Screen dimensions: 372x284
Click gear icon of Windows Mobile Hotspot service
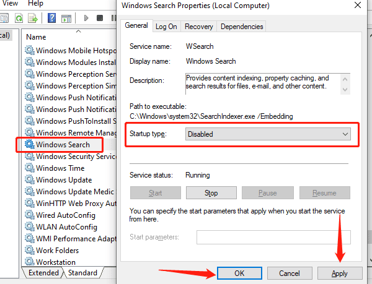click(x=30, y=50)
